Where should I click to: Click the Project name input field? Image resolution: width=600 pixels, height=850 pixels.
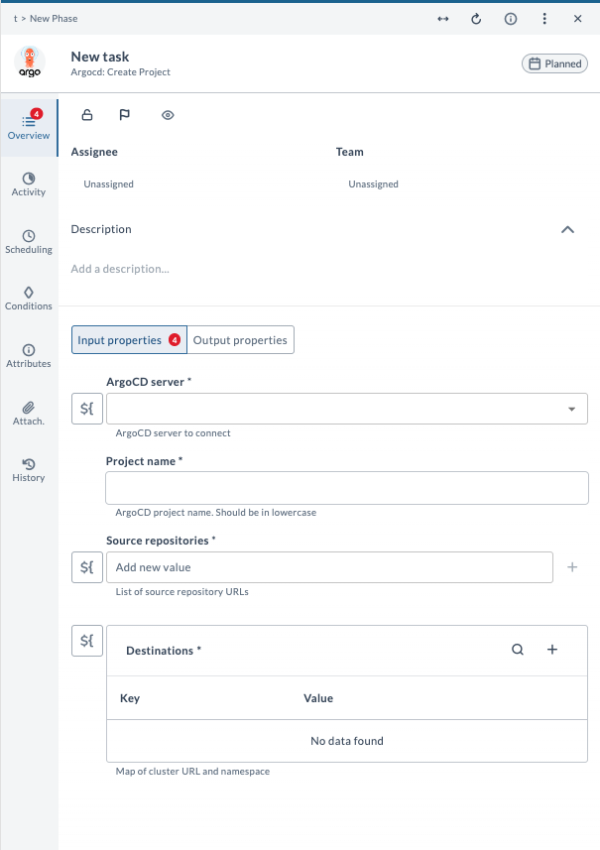click(346, 488)
